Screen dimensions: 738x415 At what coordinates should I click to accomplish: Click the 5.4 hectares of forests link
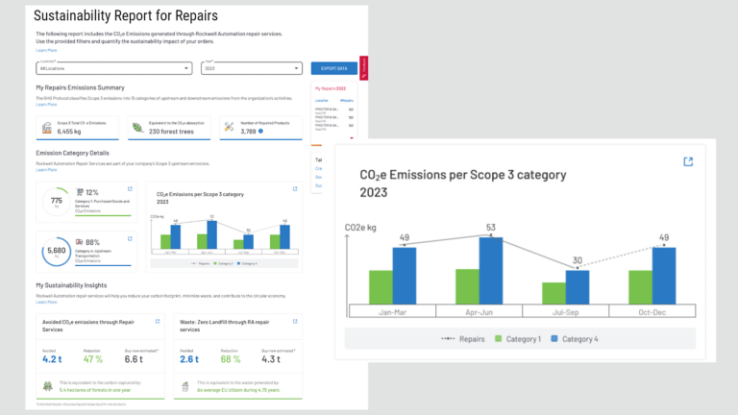(95, 390)
